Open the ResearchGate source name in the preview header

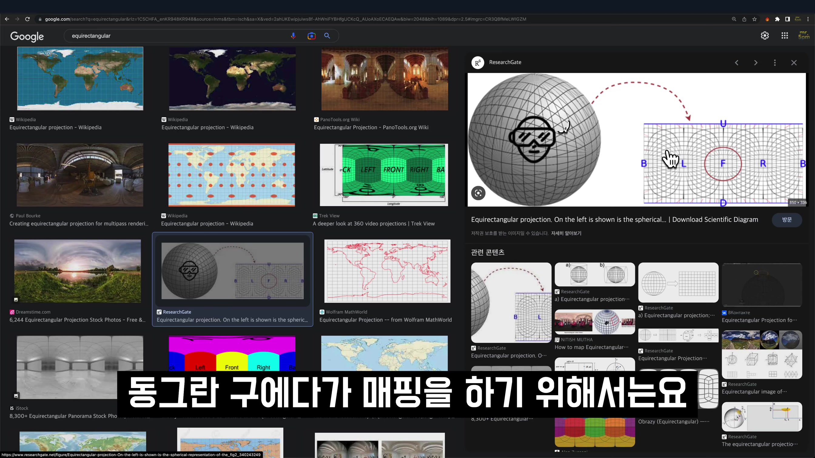coord(505,62)
